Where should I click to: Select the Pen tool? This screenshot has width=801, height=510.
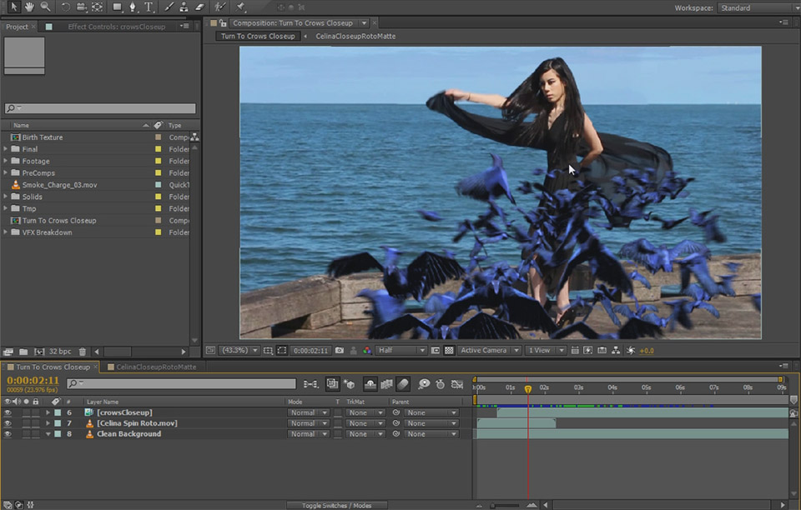(x=133, y=7)
